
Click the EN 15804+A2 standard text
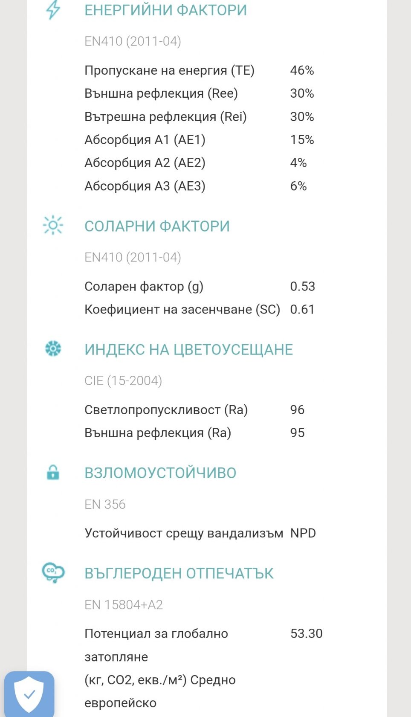click(124, 604)
